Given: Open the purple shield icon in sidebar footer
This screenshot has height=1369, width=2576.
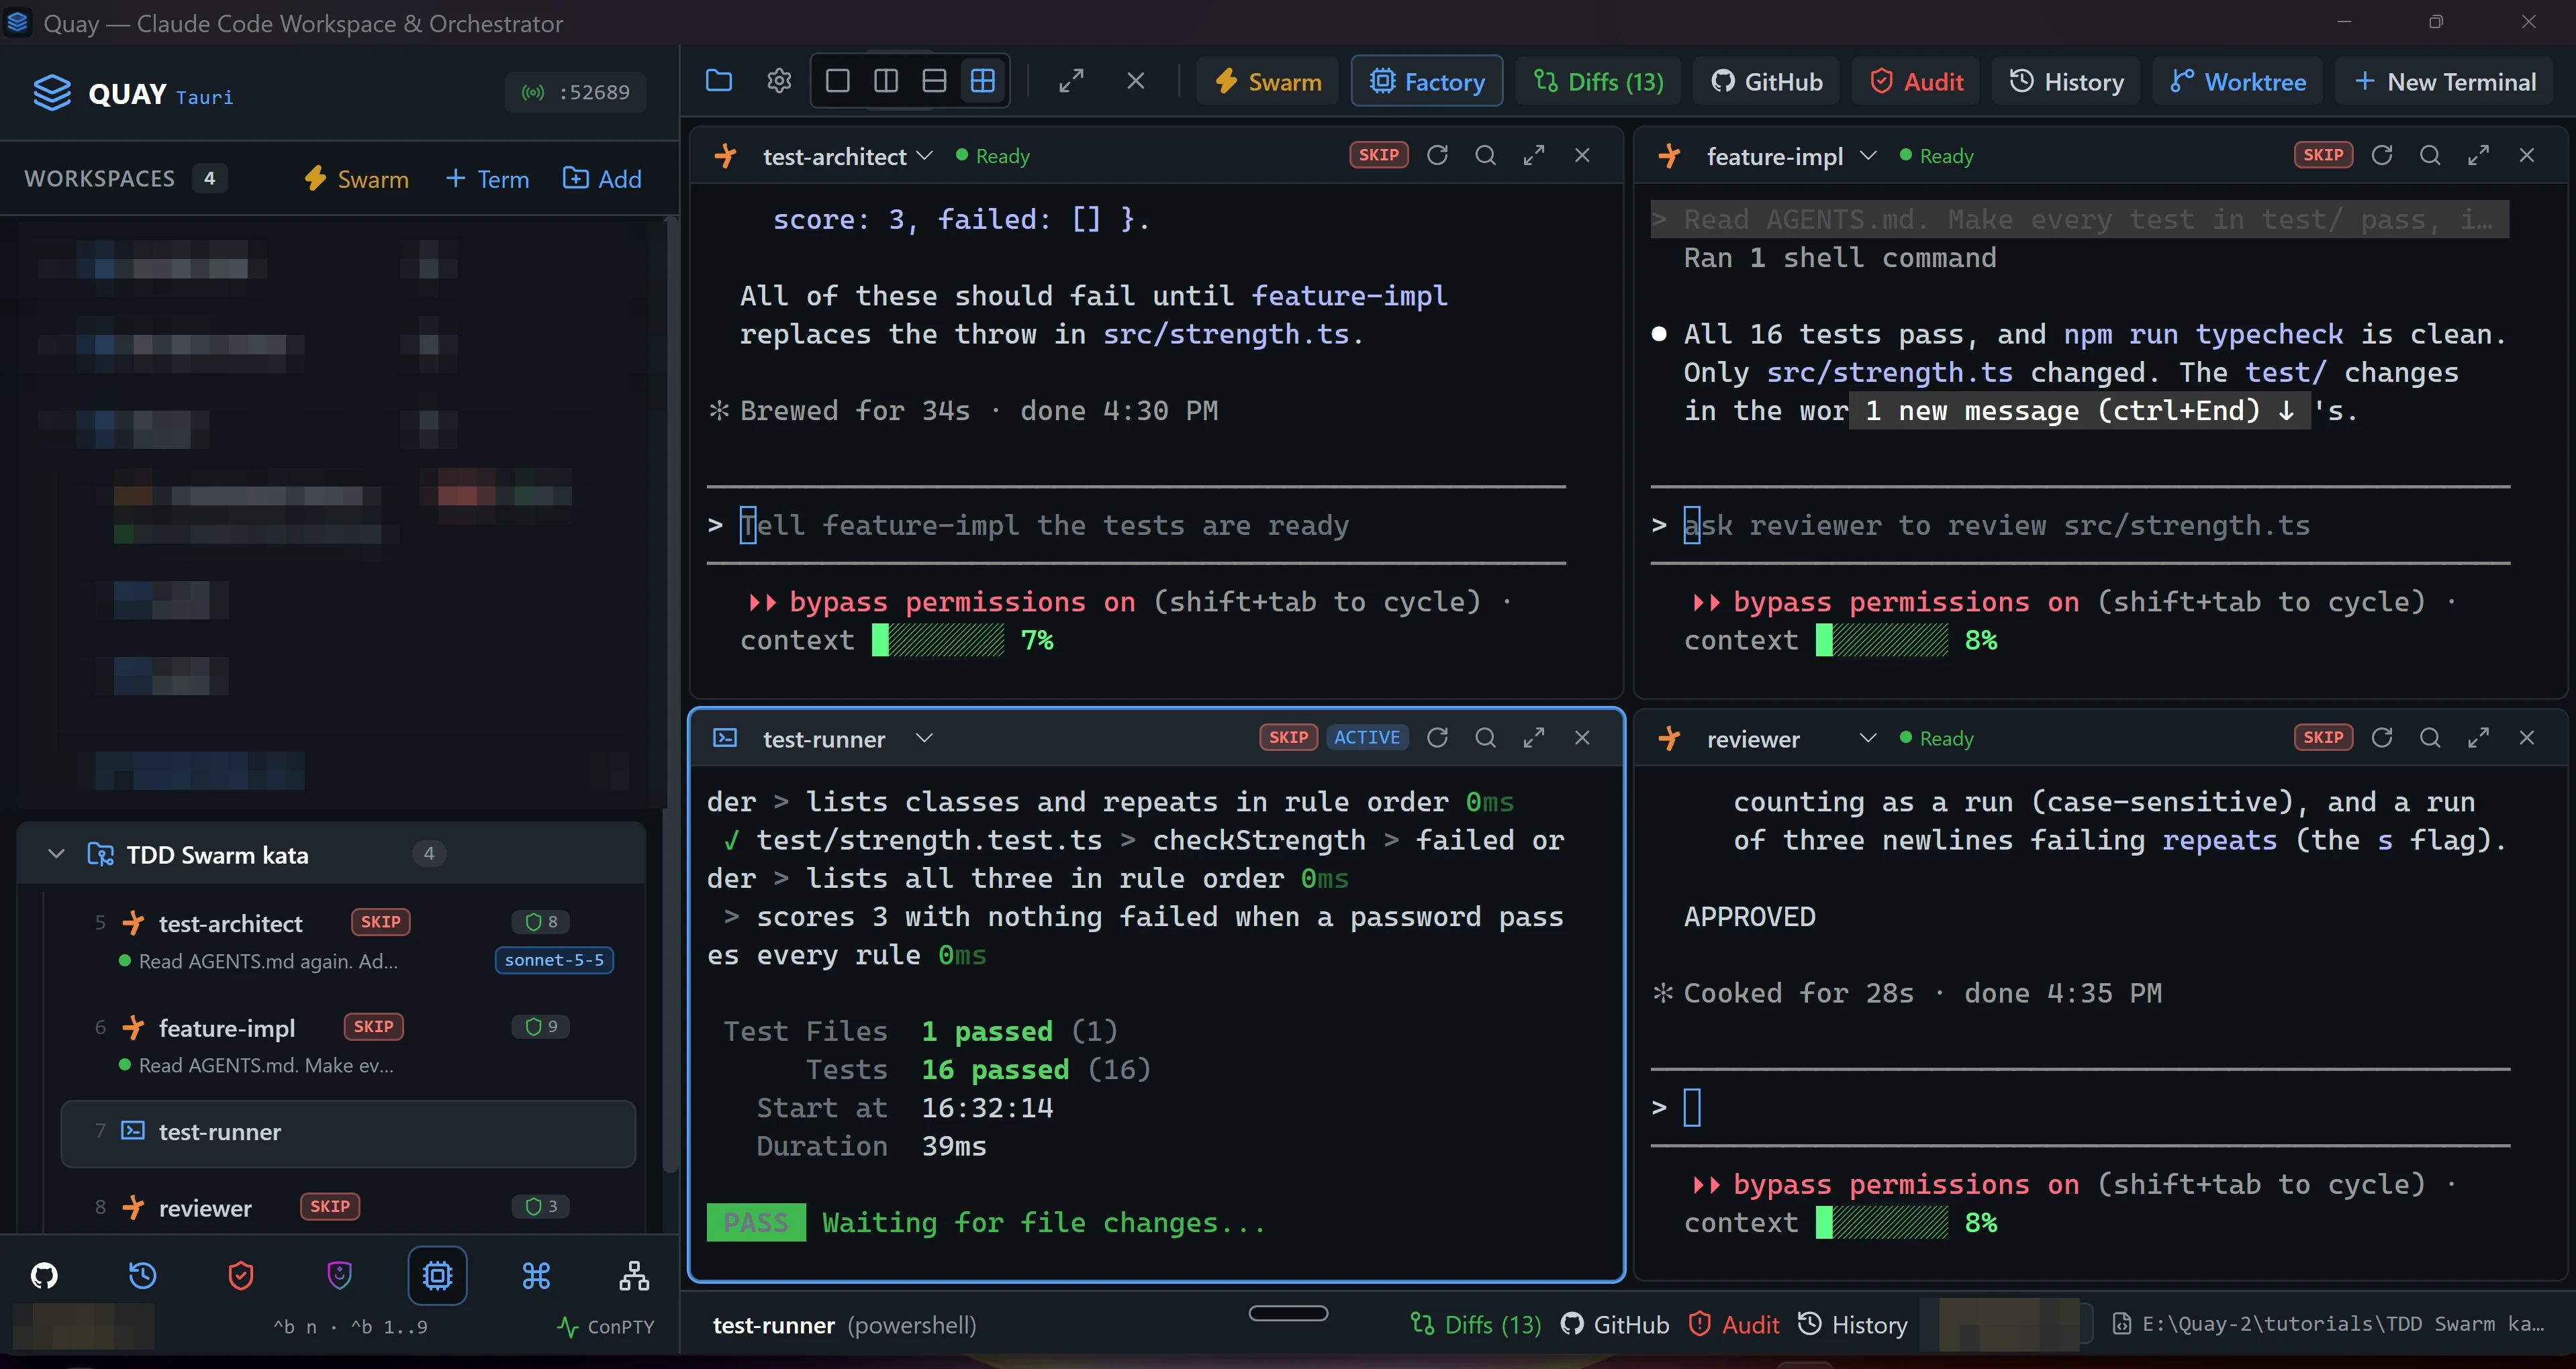Looking at the screenshot, I should point(340,1275).
